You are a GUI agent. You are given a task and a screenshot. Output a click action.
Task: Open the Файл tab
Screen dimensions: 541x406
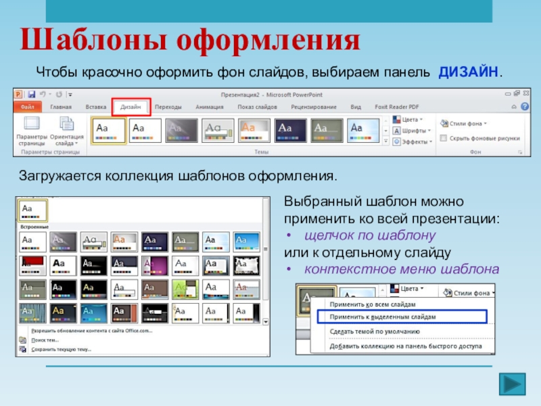point(28,107)
